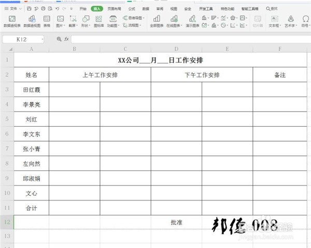Click the zoom magnifier icon beside fx
This screenshot has width=311, height=248.
[x=59, y=39]
